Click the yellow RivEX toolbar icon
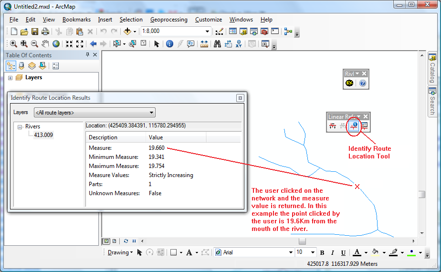Screen dimensions: 441x272 click(349, 83)
